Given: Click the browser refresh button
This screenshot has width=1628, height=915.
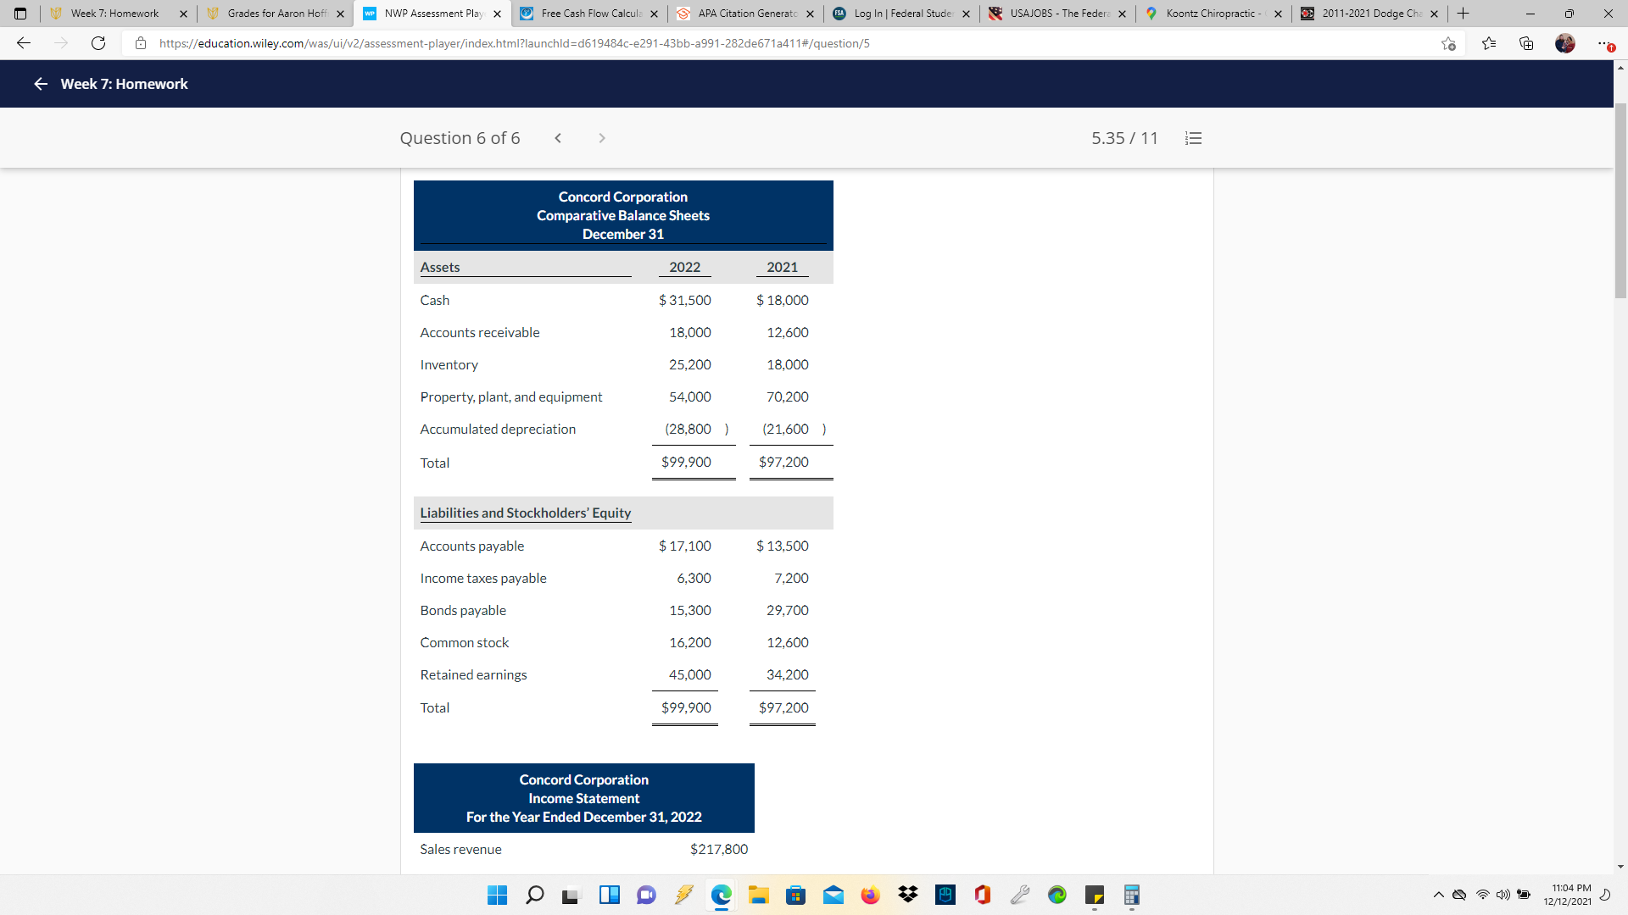Looking at the screenshot, I should point(98,43).
